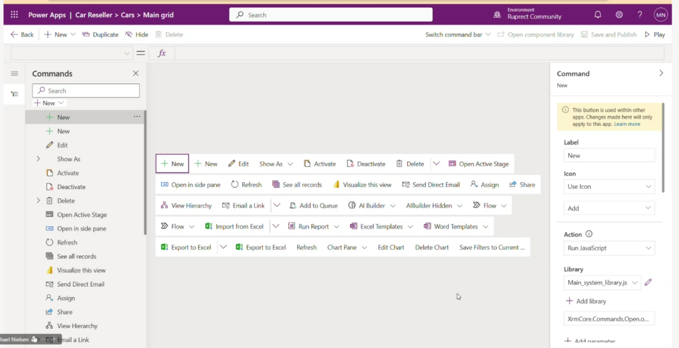Click the Commands search box
Screen dimensions: 679x348
pyautogui.click(x=86, y=91)
